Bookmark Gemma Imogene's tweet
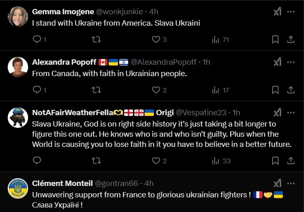 pyautogui.click(x=276, y=39)
